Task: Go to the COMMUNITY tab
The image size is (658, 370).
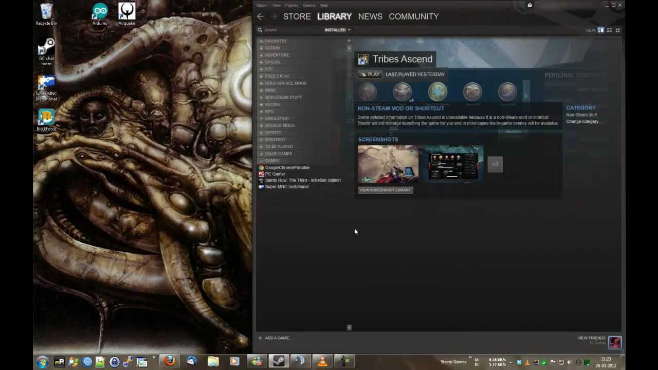Action: coord(414,16)
